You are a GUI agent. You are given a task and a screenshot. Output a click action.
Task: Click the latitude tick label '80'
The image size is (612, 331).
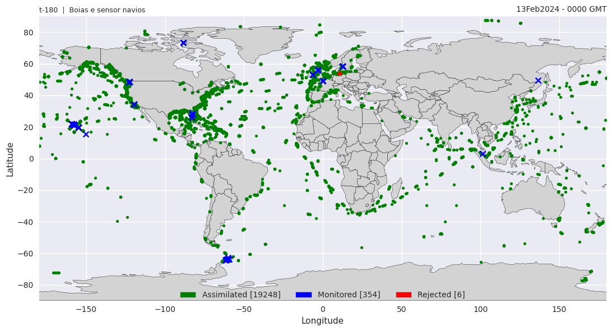(29, 33)
